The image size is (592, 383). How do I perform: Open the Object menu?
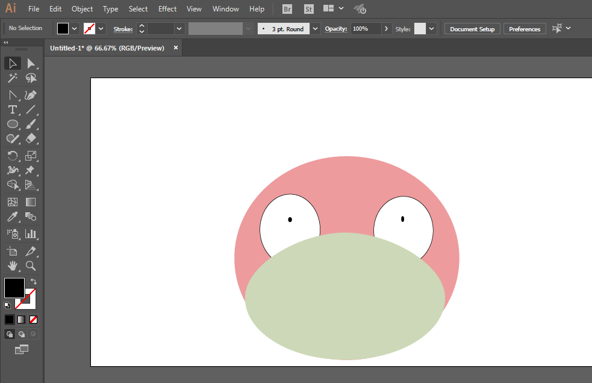[x=82, y=9]
